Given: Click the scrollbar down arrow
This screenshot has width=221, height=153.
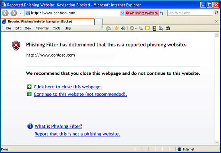Looking at the screenshot, I should [x=217, y=142].
